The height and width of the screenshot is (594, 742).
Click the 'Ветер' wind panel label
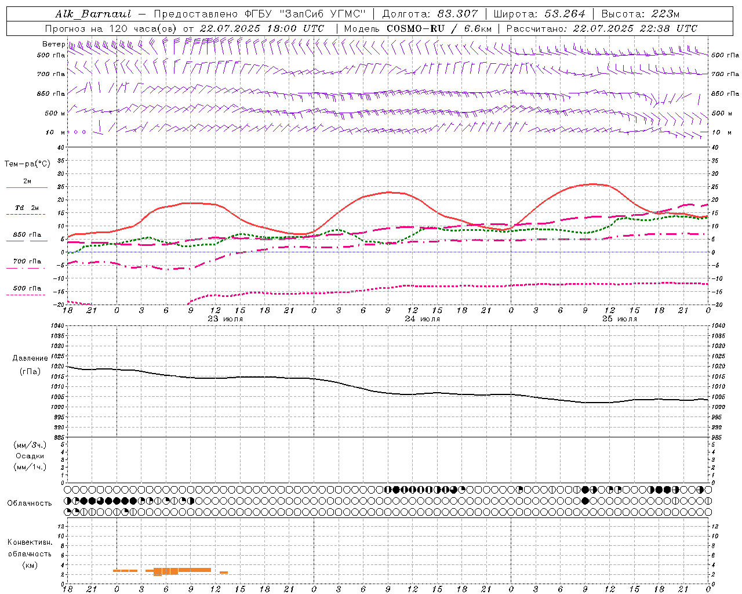click(x=53, y=44)
